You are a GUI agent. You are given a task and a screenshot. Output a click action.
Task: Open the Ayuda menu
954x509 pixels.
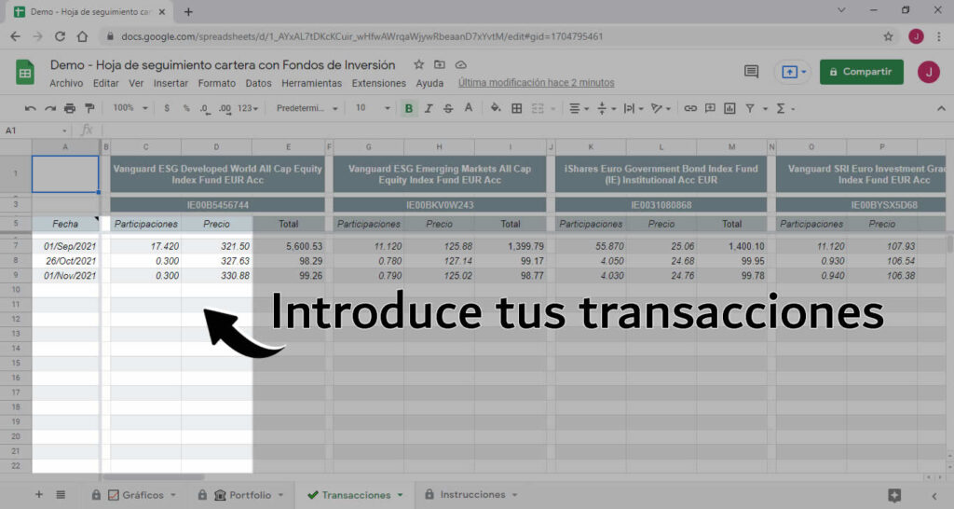coord(429,83)
